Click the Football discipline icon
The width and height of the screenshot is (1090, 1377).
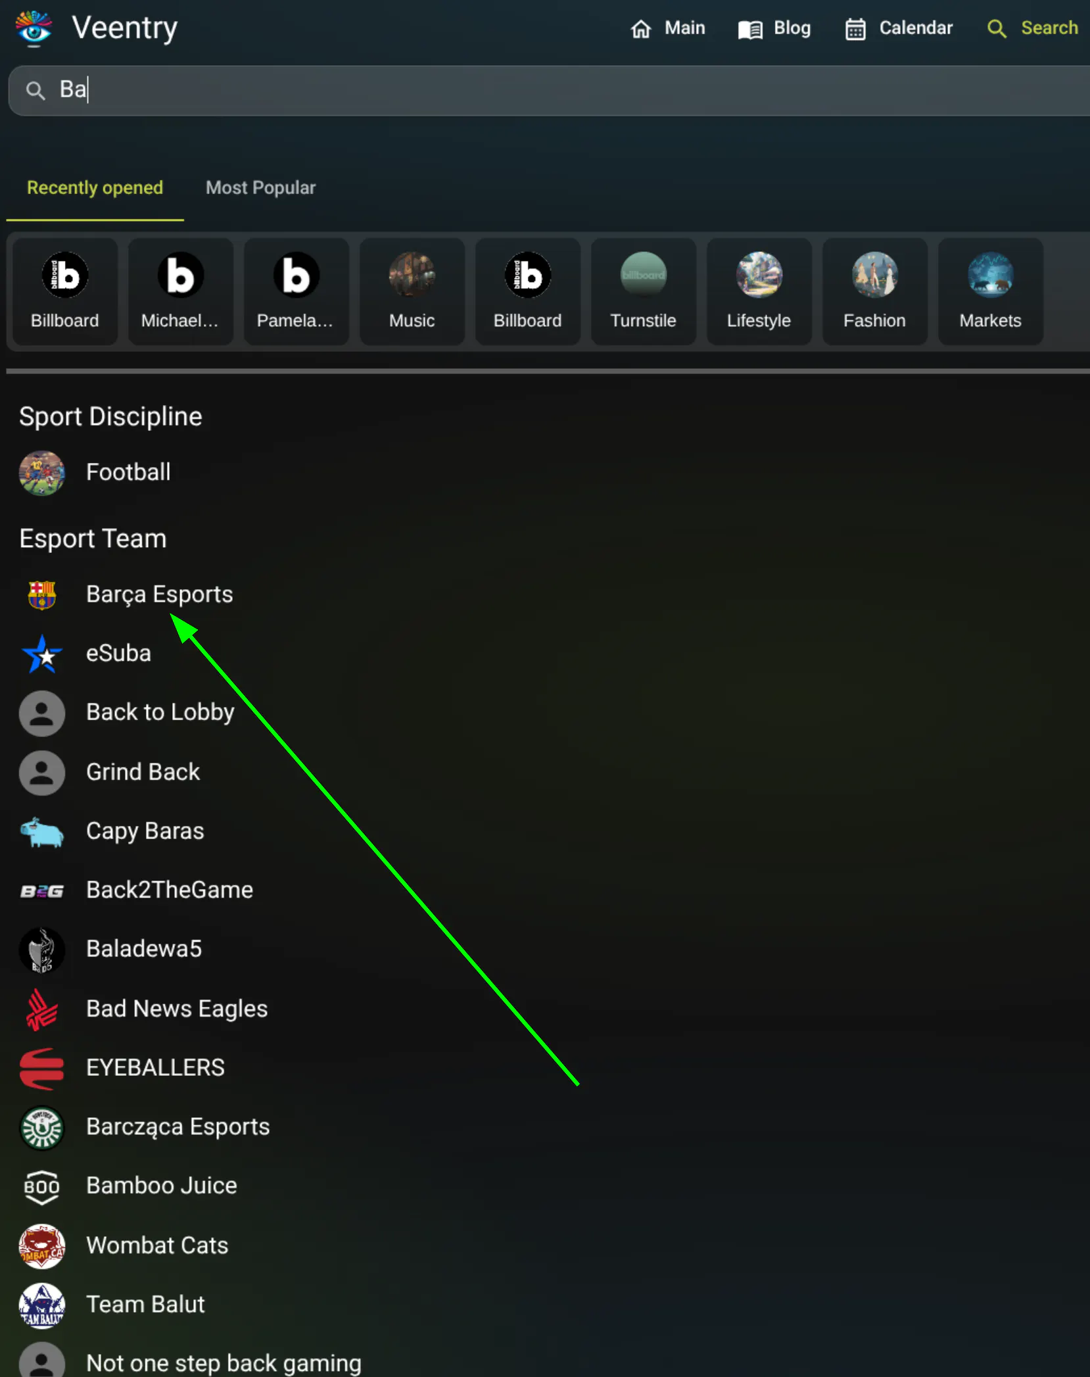click(x=42, y=473)
